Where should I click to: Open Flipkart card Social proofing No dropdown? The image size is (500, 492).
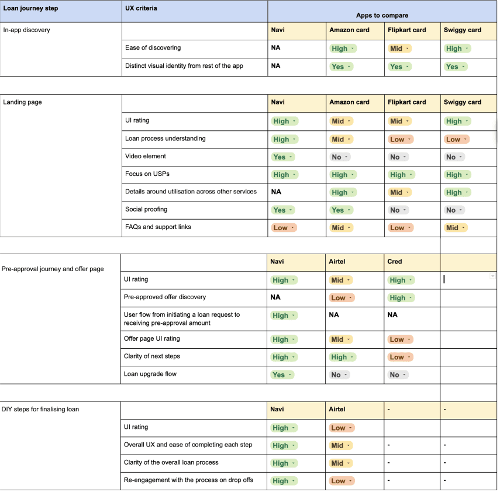[398, 210]
